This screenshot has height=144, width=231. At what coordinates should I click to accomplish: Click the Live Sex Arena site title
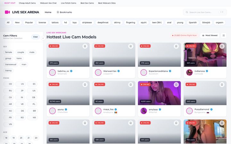click(26, 12)
